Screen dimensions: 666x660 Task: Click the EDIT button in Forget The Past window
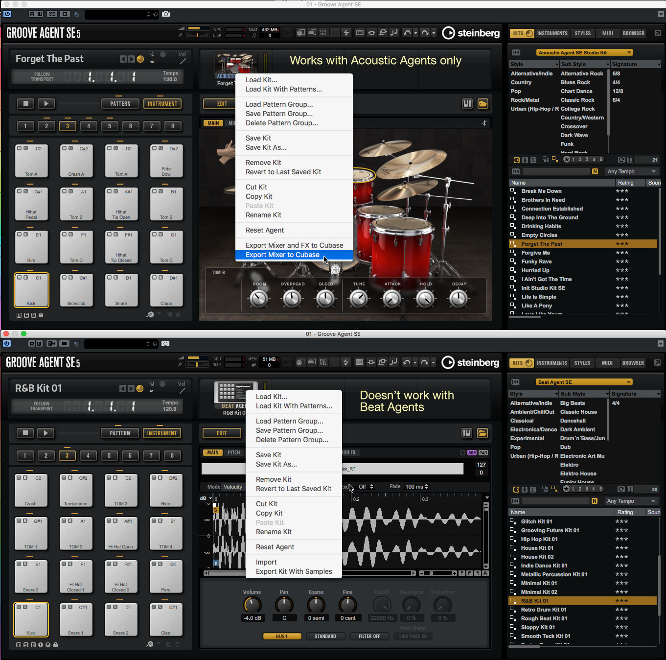click(222, 104)
